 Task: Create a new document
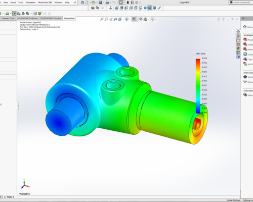point(87,3)
